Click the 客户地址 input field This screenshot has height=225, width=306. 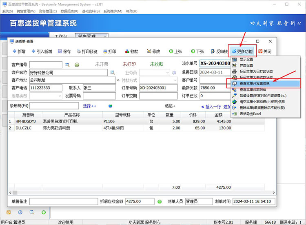tap(73, 80)
